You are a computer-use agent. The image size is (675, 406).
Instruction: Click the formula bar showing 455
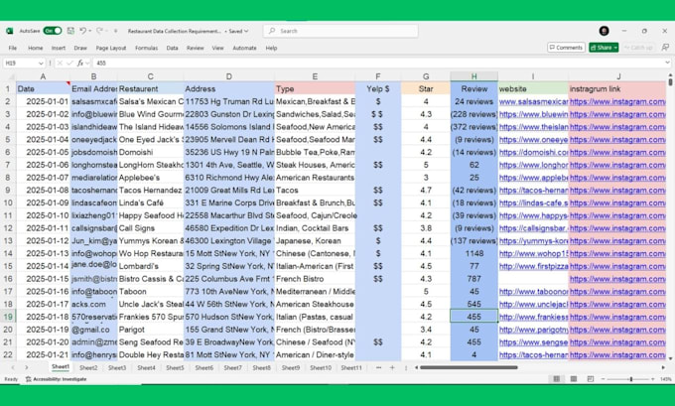point(379,64)
